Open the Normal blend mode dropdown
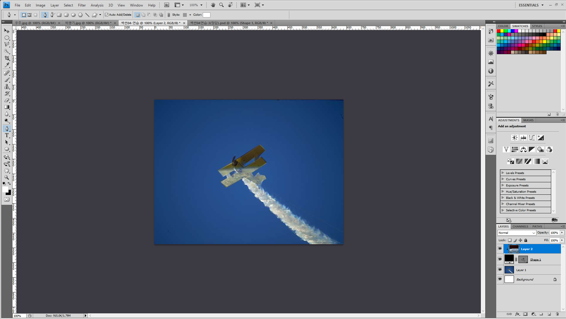The width and height of the screenshot is (566, 319). tap(516, 233)
